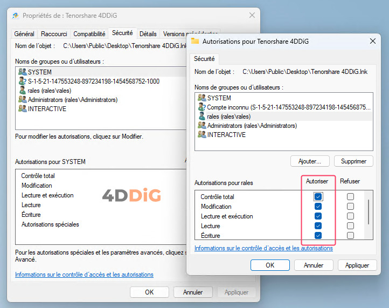Close the Autorisations pour Tenorshare 4DDiG dialog

pyautogui.click(x=373, y=41)
